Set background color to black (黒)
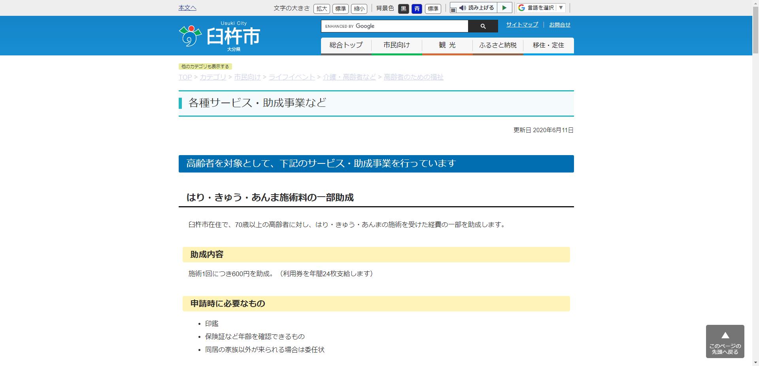759x366 pixels. 403,9
